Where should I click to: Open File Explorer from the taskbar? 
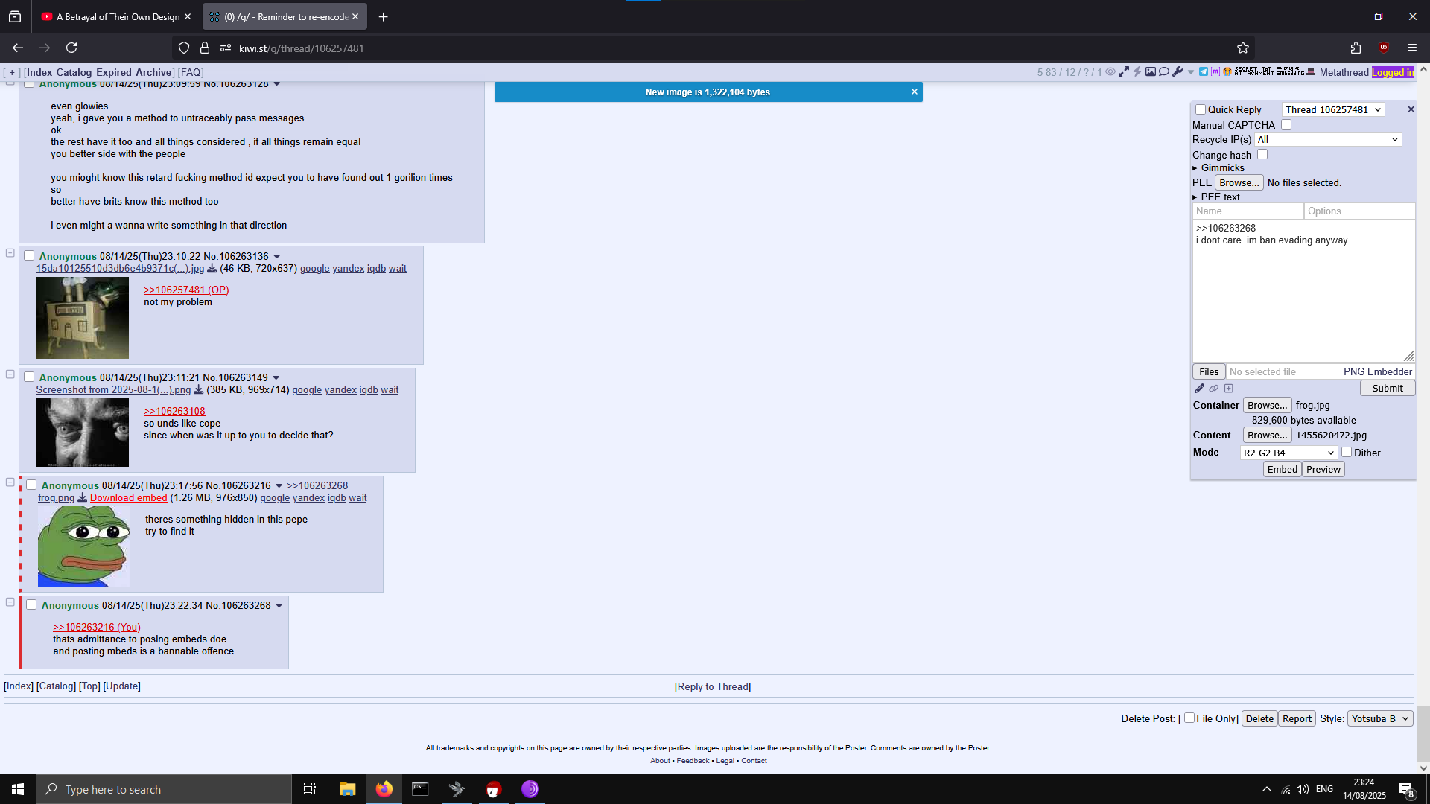point(347,789)
